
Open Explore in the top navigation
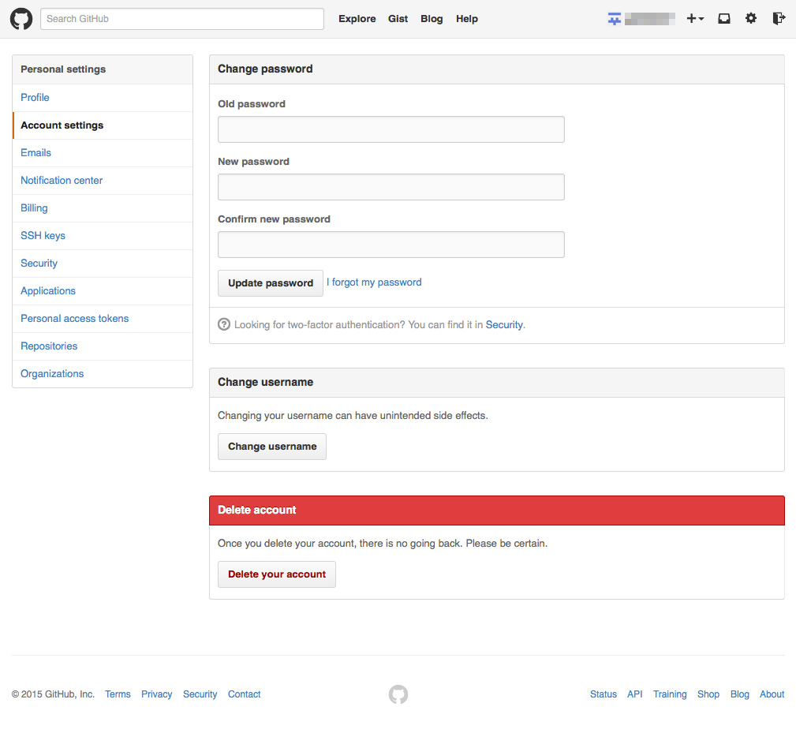[357, 19]
